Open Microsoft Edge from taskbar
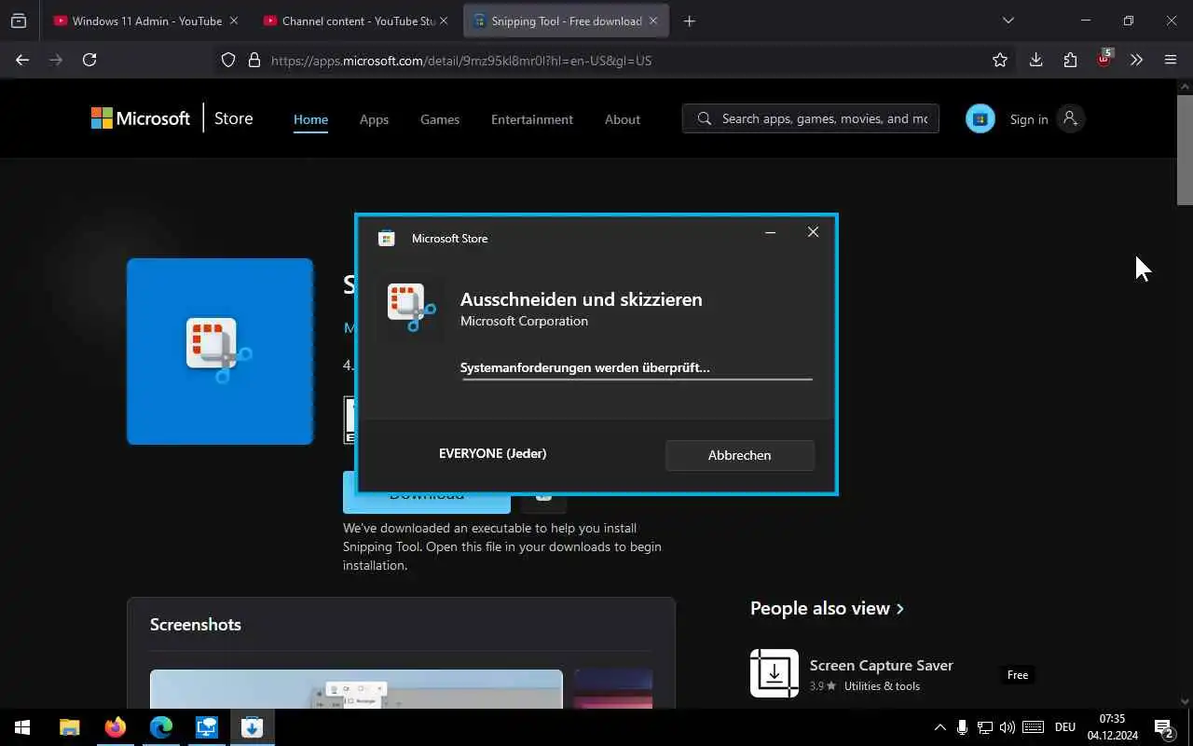Image resolution: width=1193 pixels, height=746 pixels. coord(161,727)
